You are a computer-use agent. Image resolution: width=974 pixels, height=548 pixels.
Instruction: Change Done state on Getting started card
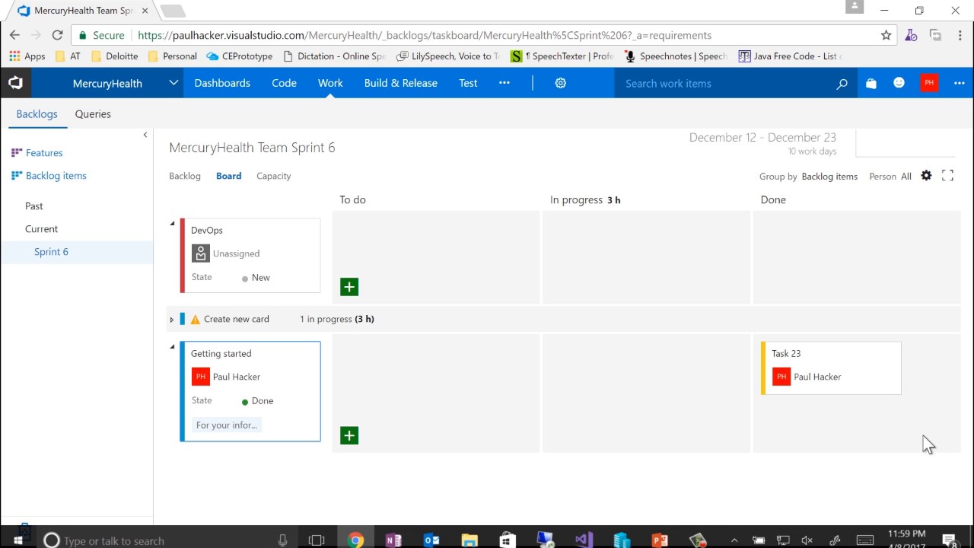[263, 401]
